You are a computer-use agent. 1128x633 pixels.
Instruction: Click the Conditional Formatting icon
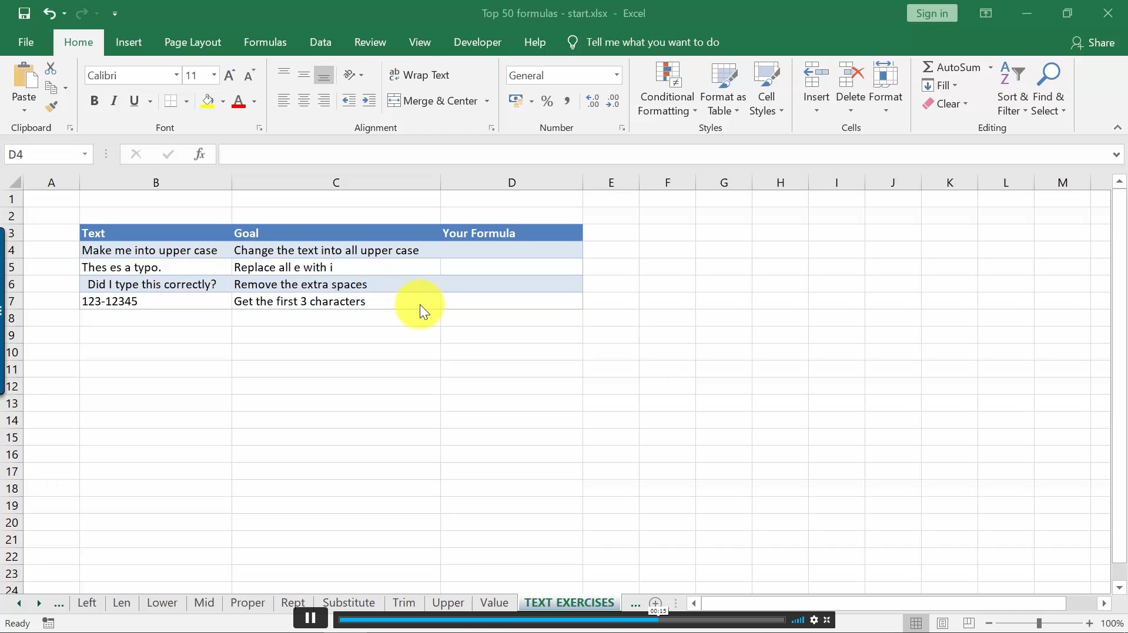pyautogui.click(x=667, y=75)
